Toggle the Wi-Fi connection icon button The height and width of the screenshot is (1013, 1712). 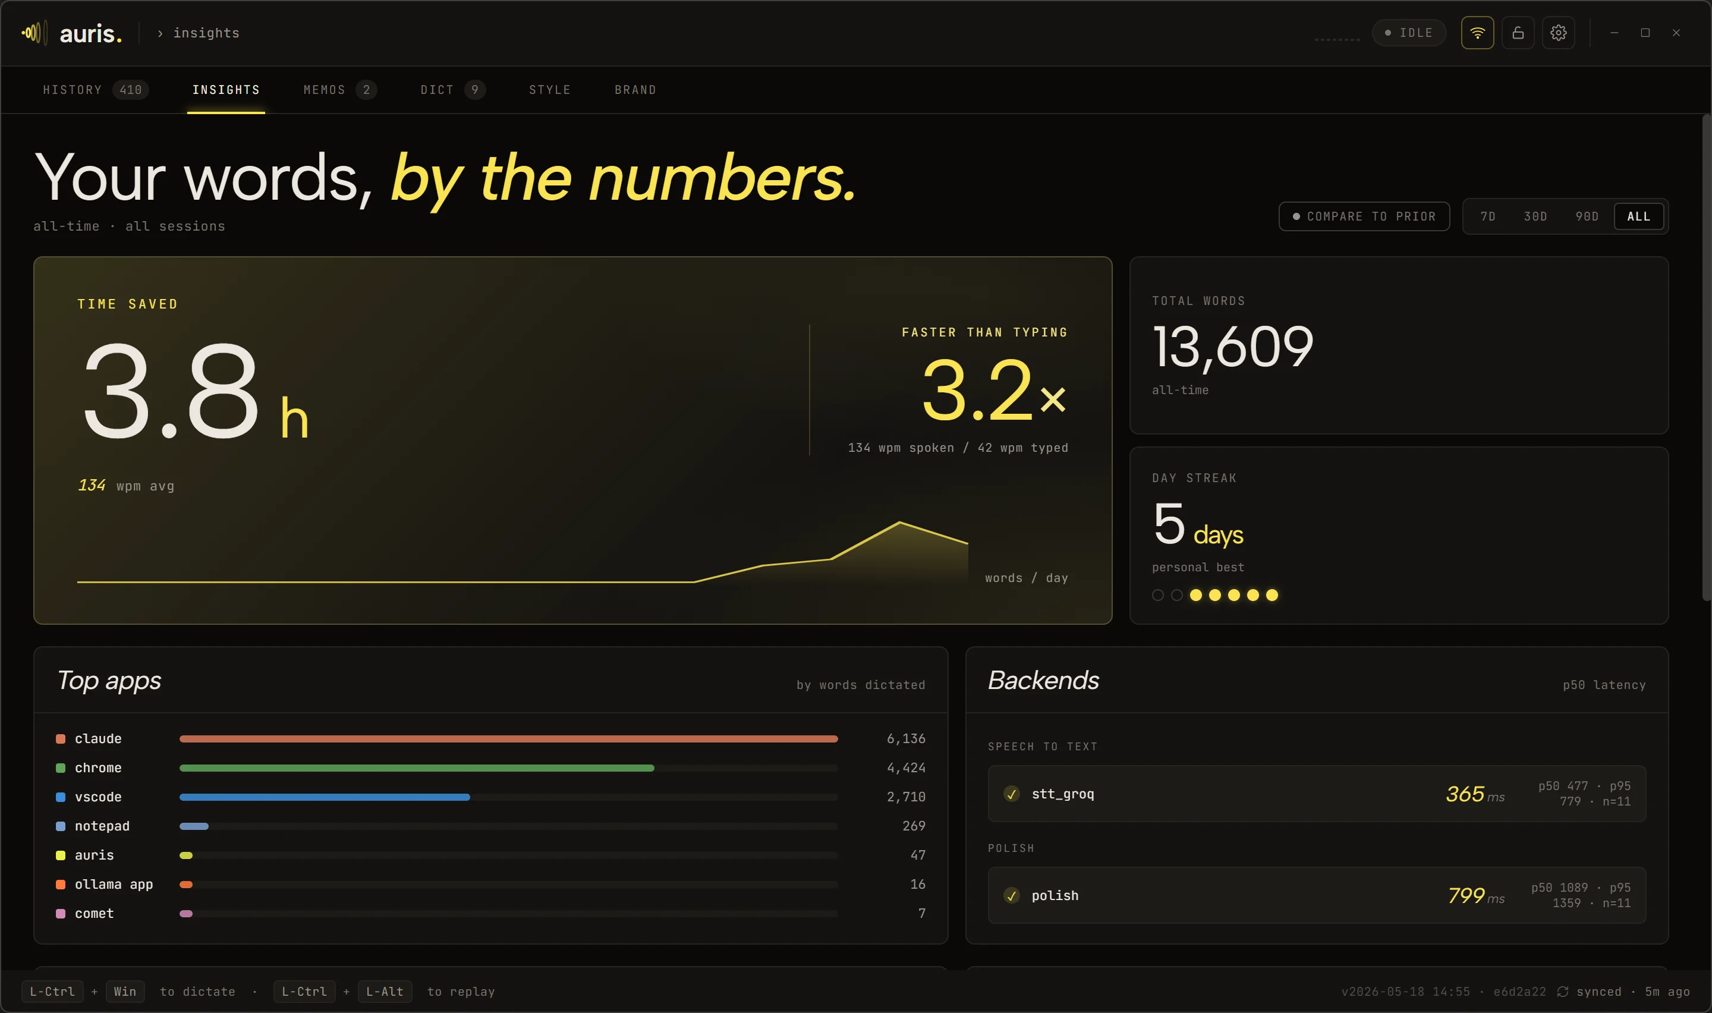point(1477,33)
